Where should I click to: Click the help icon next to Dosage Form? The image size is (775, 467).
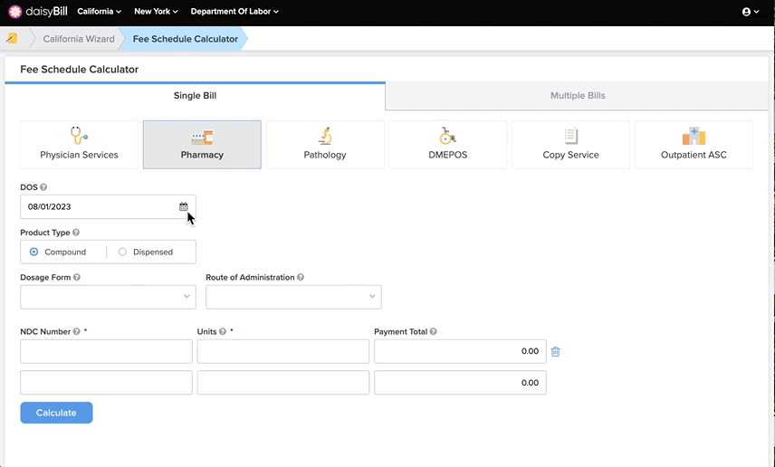coord(77,277)
